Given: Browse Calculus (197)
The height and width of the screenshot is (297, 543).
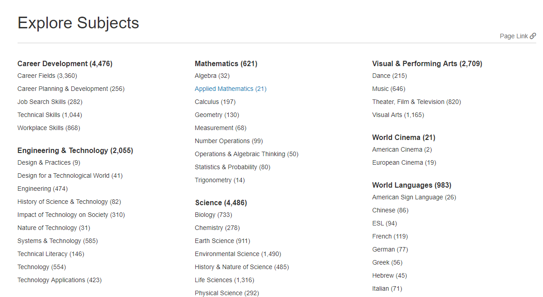Looking at the screenshot, I should 215,102.
